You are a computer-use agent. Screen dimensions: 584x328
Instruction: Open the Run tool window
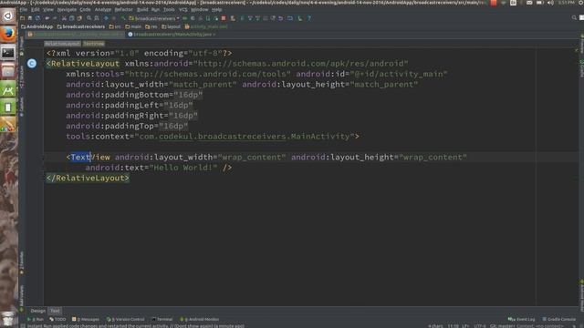point(36,320)
